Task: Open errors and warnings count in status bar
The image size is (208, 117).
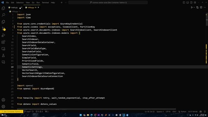Action: click(x=39, y=111)
